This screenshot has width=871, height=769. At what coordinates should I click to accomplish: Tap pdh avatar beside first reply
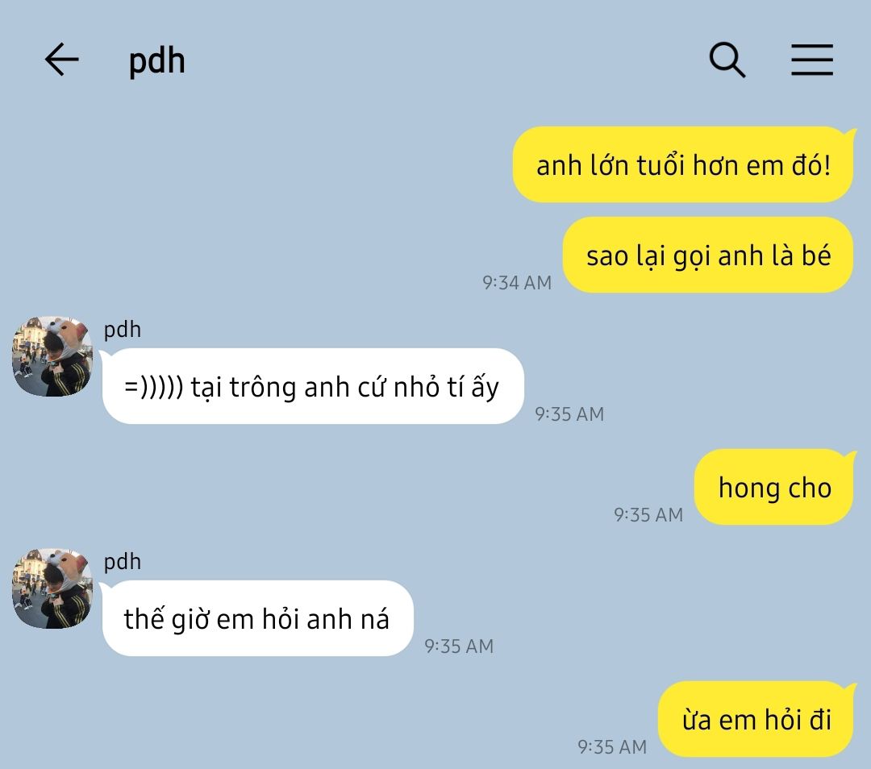point(52,356)
